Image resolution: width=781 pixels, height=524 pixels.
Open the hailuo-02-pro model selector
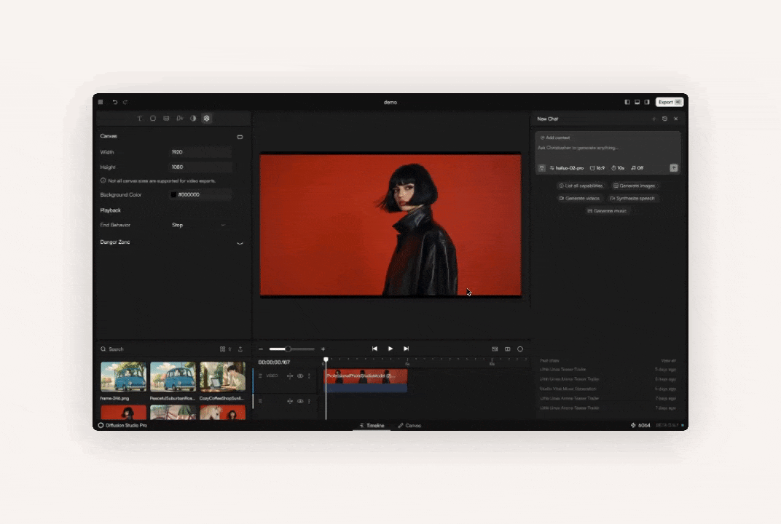(567, 168)
